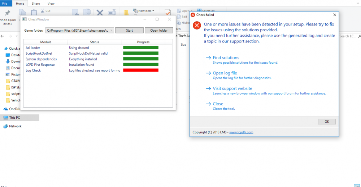Open recent locations dropdown arrow in Explorer

tap(17, 36)
